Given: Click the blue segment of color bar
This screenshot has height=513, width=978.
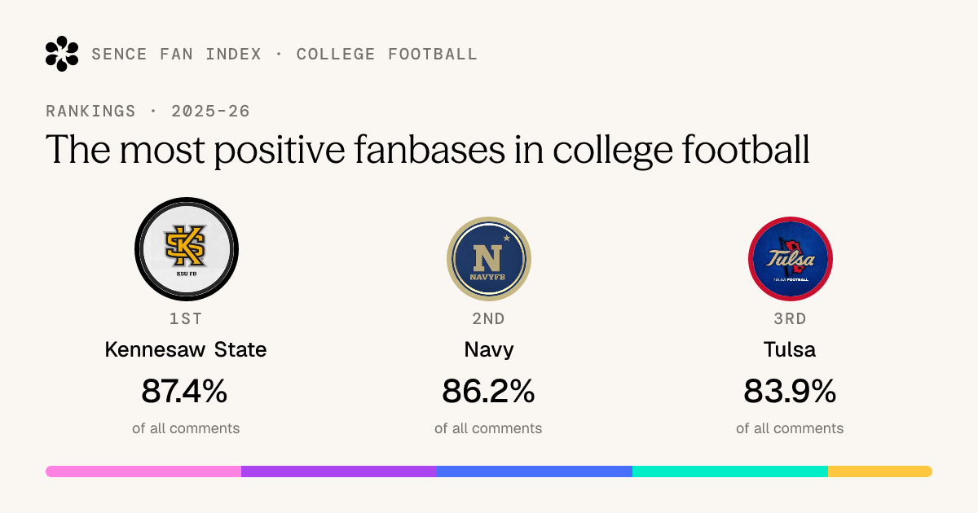Looking at the screenshot, I should pyautogui.click(x=535, y=471).
